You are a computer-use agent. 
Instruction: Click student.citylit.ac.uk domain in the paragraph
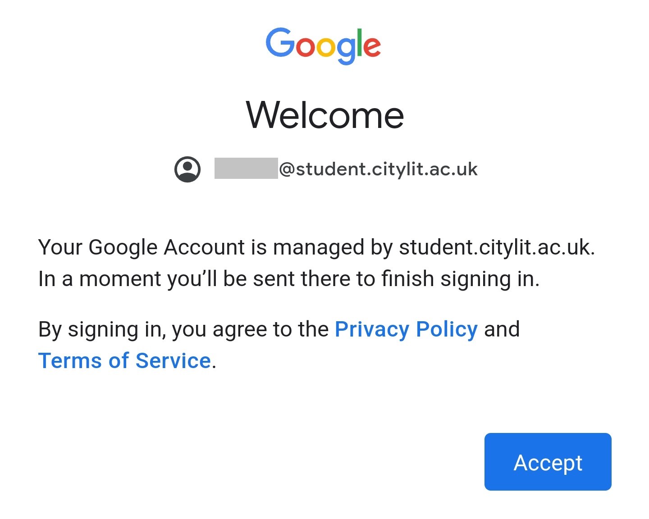tap(497, 247)
